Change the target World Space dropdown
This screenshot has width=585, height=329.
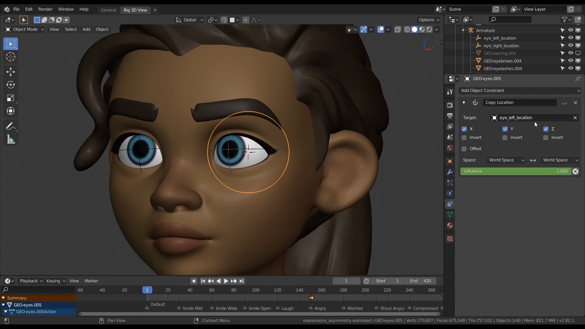(x=506, y=160)
